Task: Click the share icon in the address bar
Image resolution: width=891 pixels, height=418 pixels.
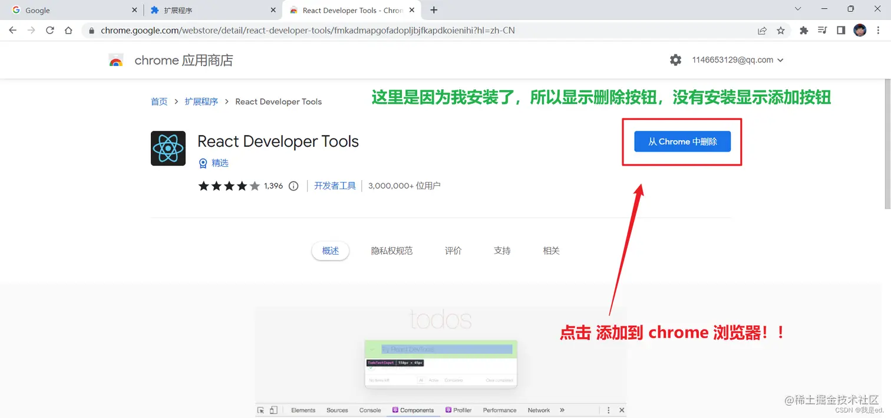Action: click(x=762, y=30)
